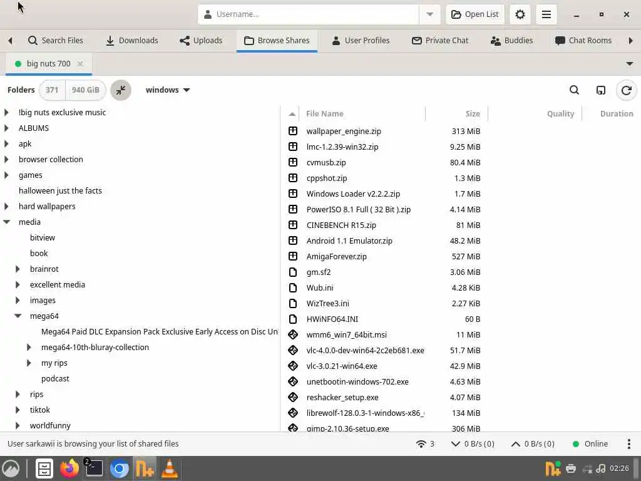Image resolution: width=641 pixels, height=481 pixels.
Task: Collapse the media folder
Action: click(6, 222)
